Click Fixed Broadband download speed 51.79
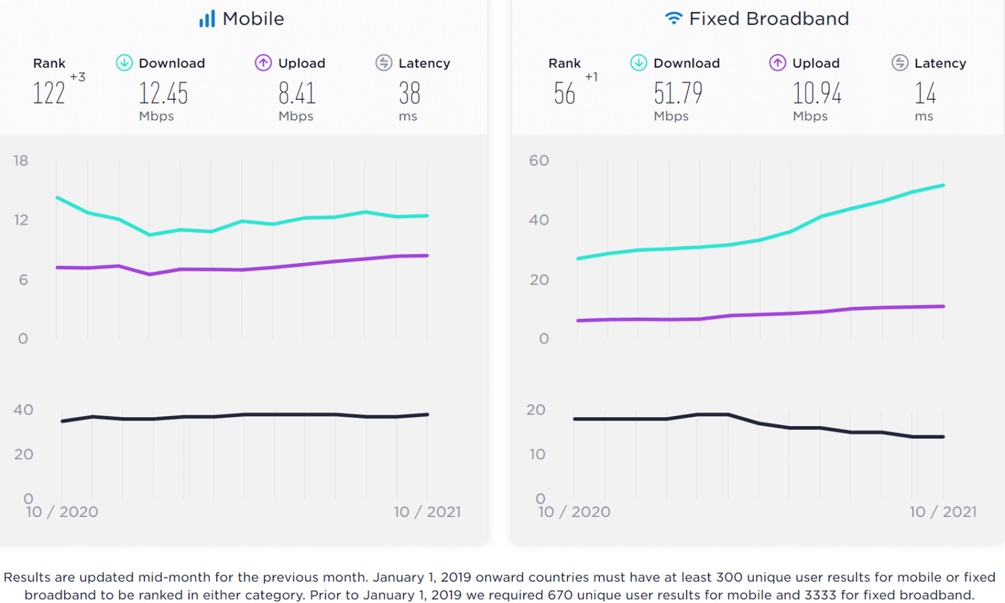This screenshot has height=603, width=1005. 678,93
